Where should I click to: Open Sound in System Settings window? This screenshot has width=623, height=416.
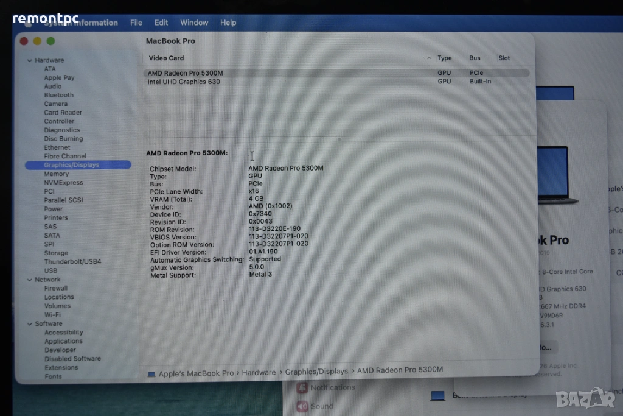(x=316, y=406)
